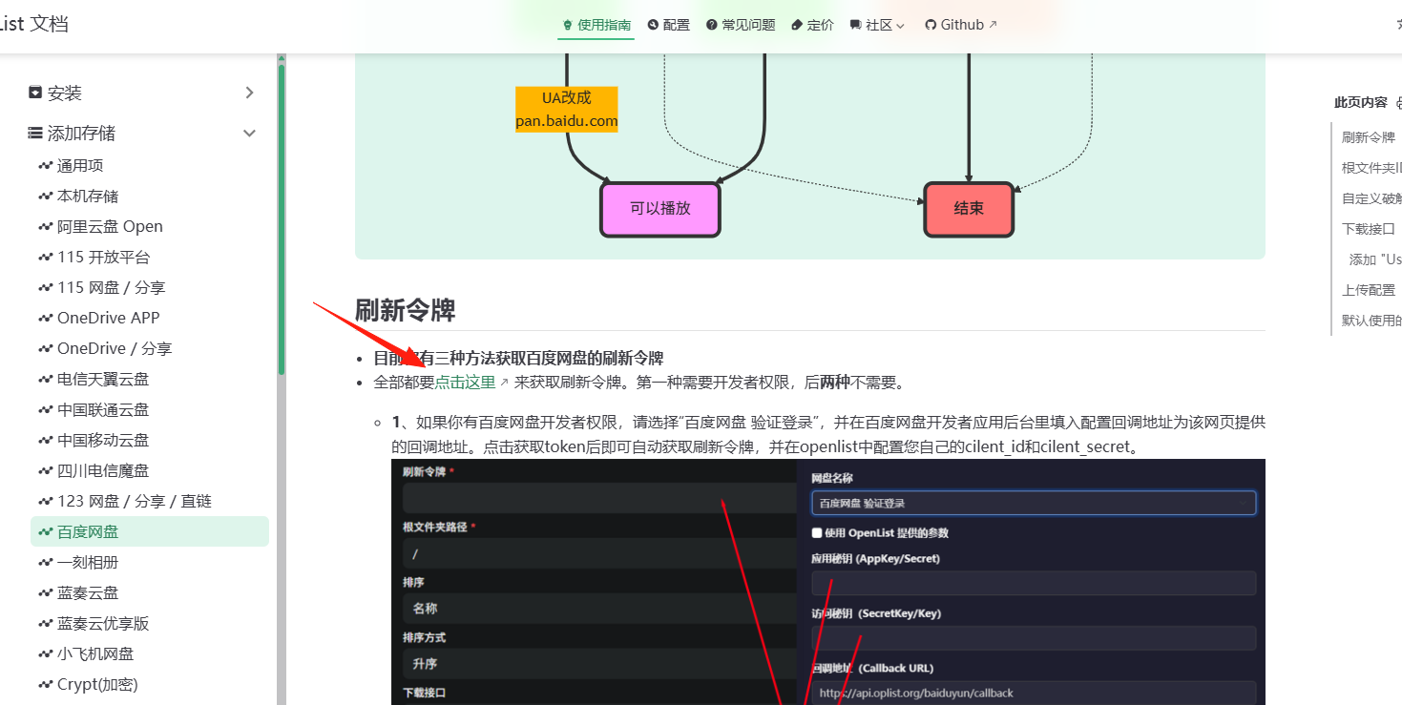1402x705 pixels.
Task: Click the 回调地址 (Callback URL) field
Action: click(x=1034, y=694)
